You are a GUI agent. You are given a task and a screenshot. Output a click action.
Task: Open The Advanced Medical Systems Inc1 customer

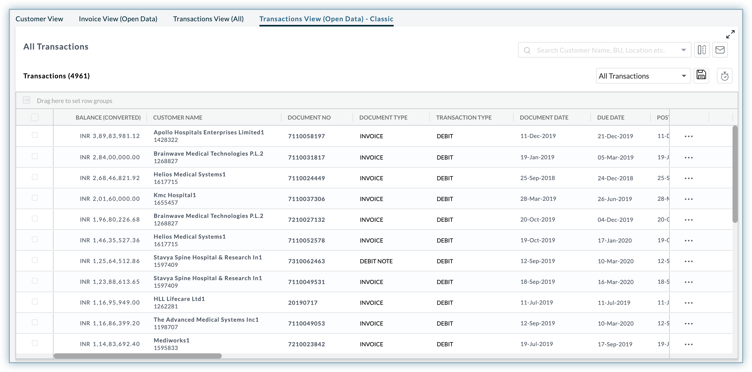point(206,320)
